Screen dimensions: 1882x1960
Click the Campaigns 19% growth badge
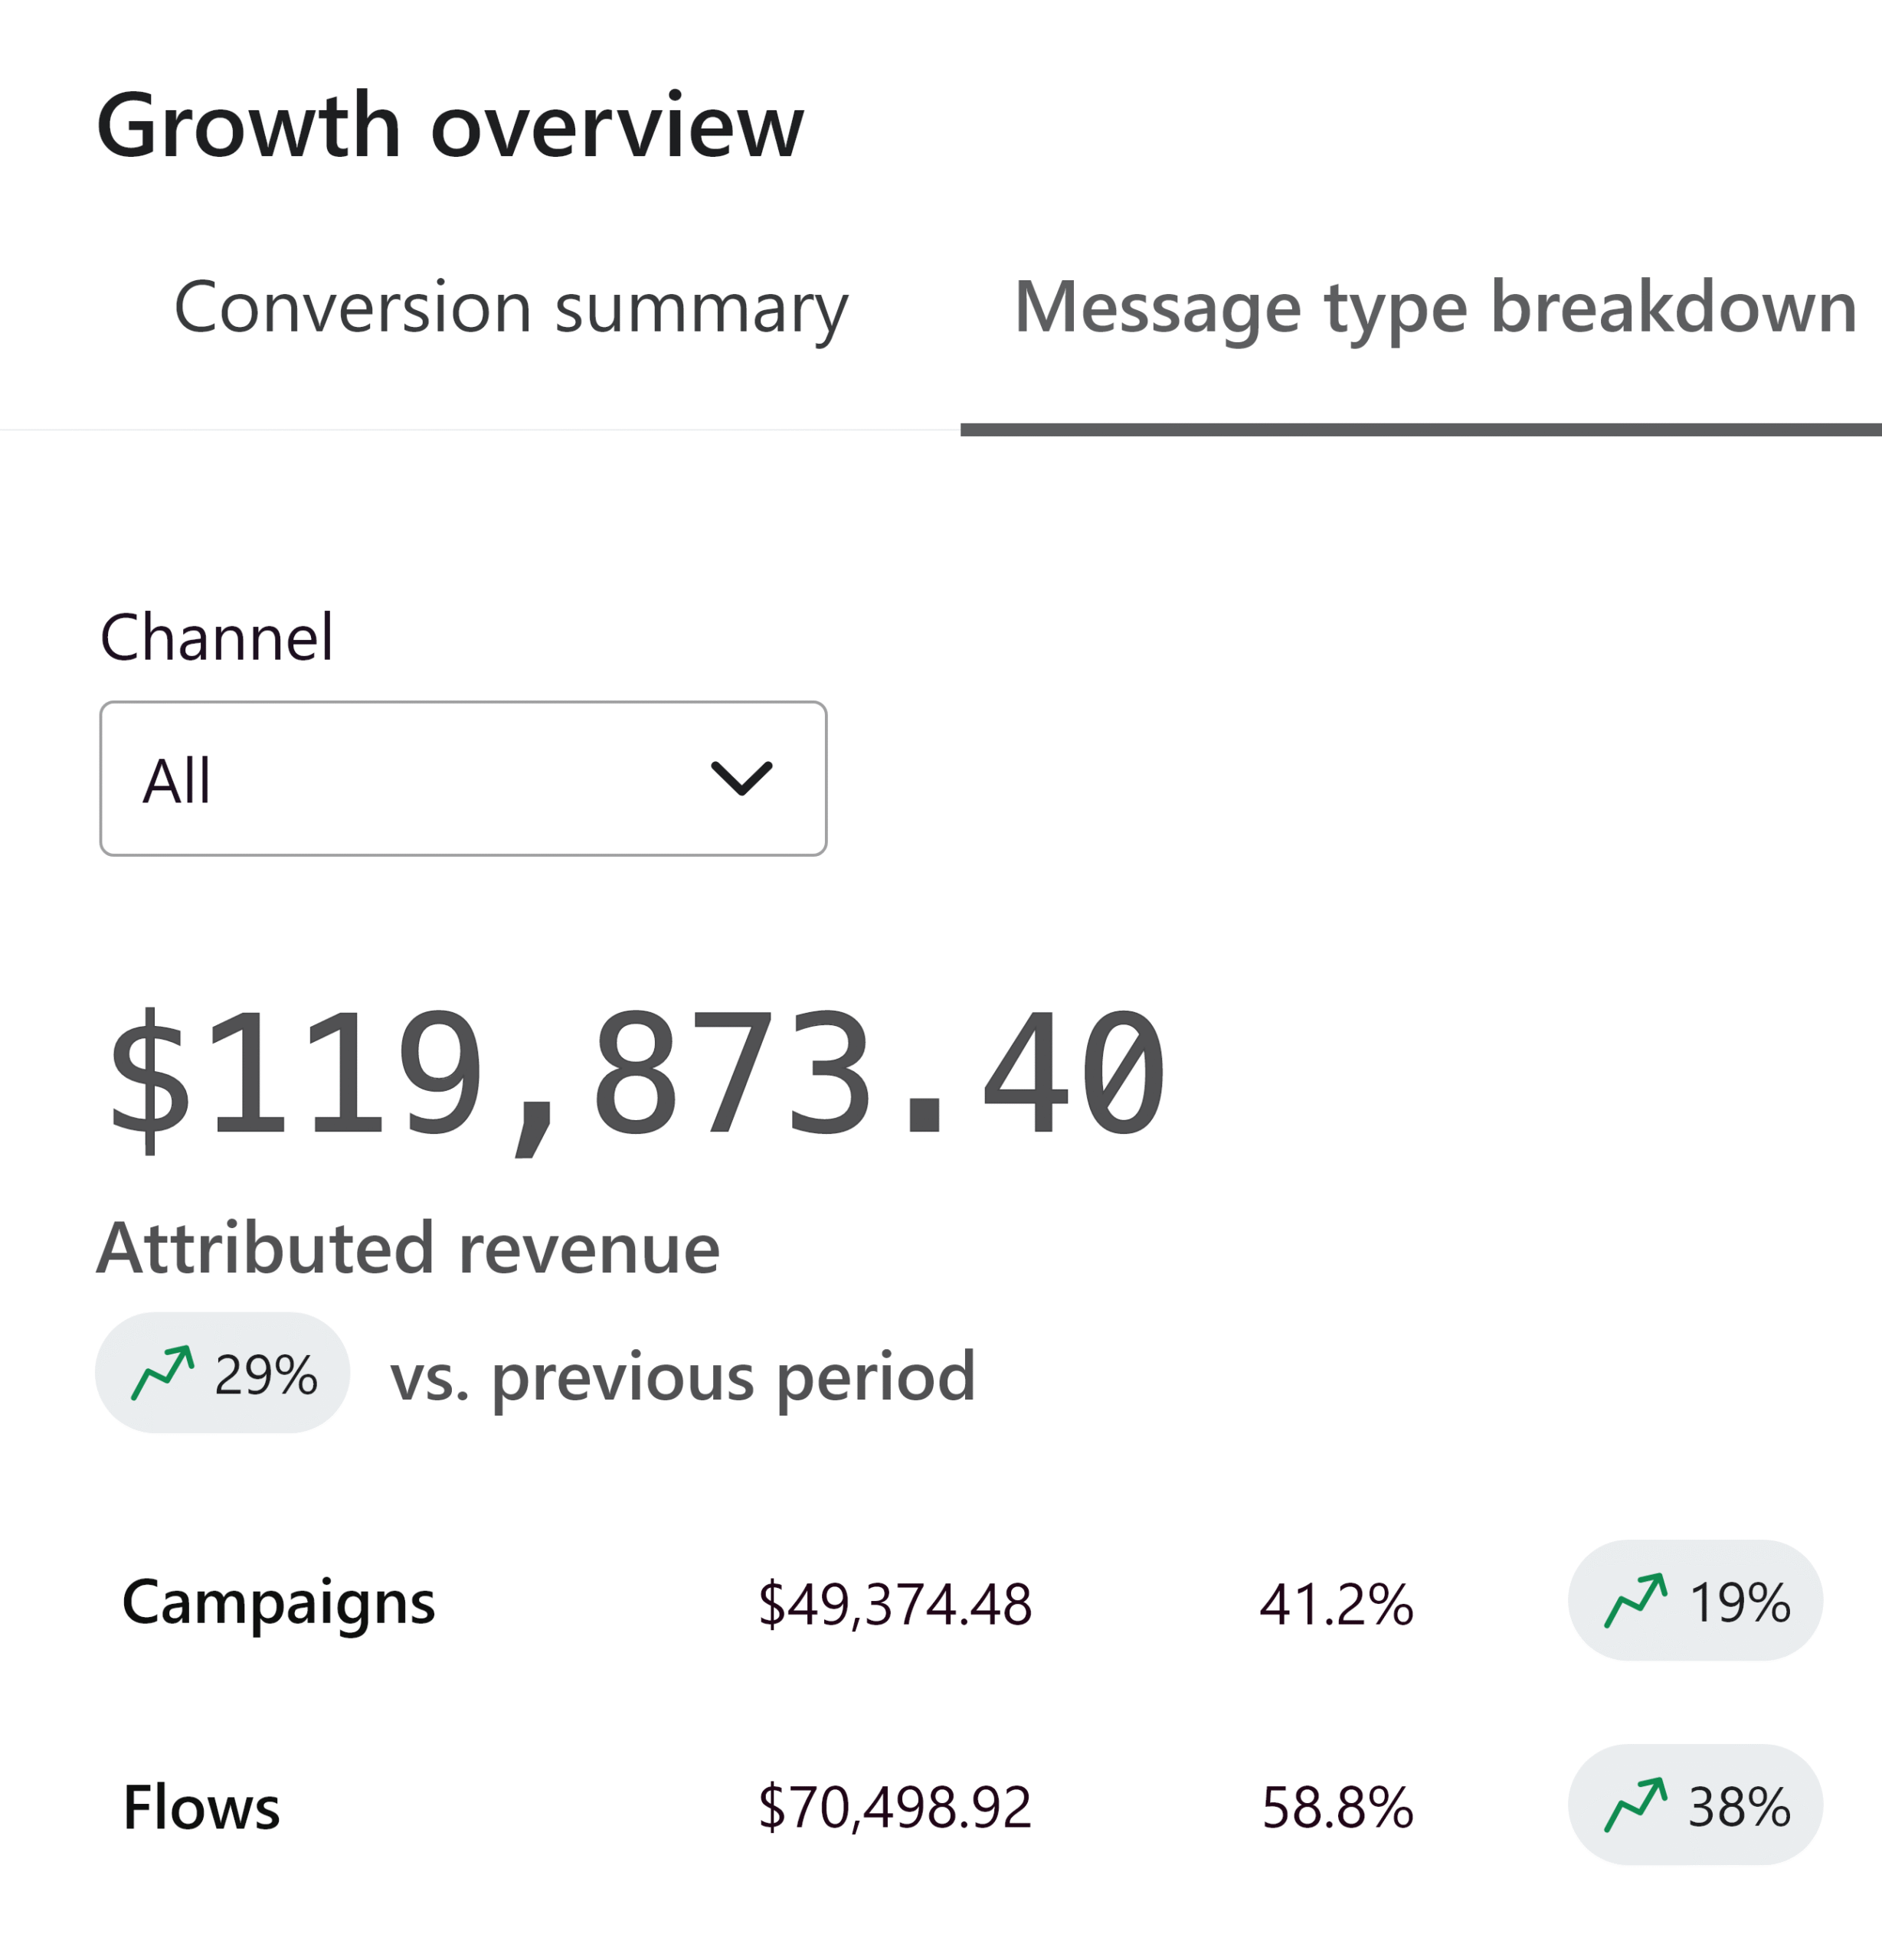click(1694, 1601)
